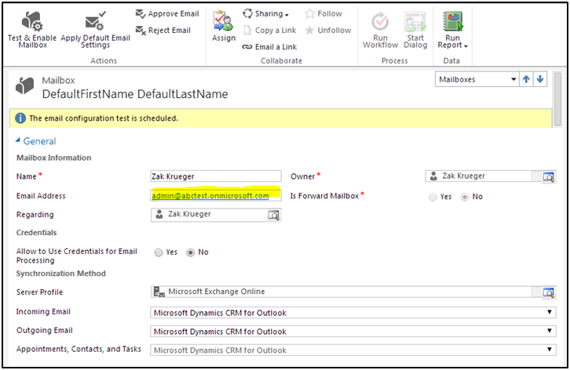This screenshot has width=570, height=370.
Task: Click the vertical scrollbar thumb
Action: (557, 99)
